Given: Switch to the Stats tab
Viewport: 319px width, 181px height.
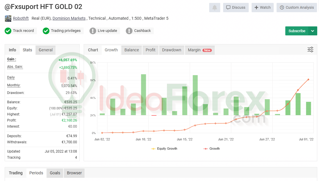Looking at the screenshot, I should click(28, 50).
